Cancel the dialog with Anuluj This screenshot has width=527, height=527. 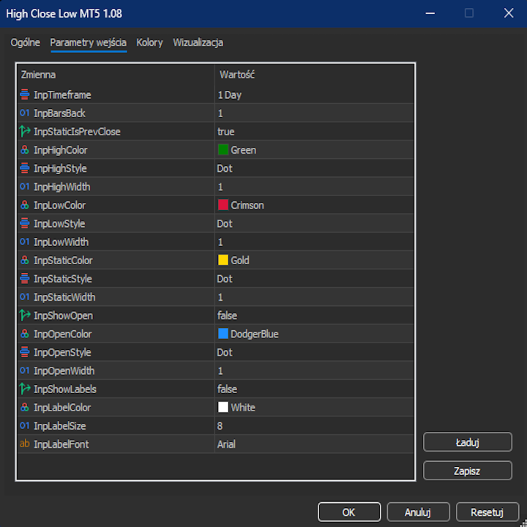pos(418,512)
